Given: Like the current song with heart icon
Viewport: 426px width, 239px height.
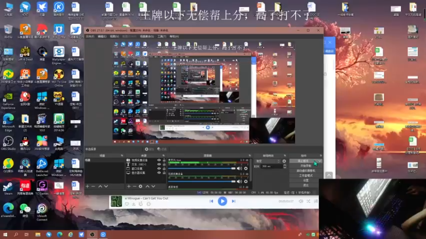Looking at the screenshot, I should pyautogui.click(x=127, y=204).
